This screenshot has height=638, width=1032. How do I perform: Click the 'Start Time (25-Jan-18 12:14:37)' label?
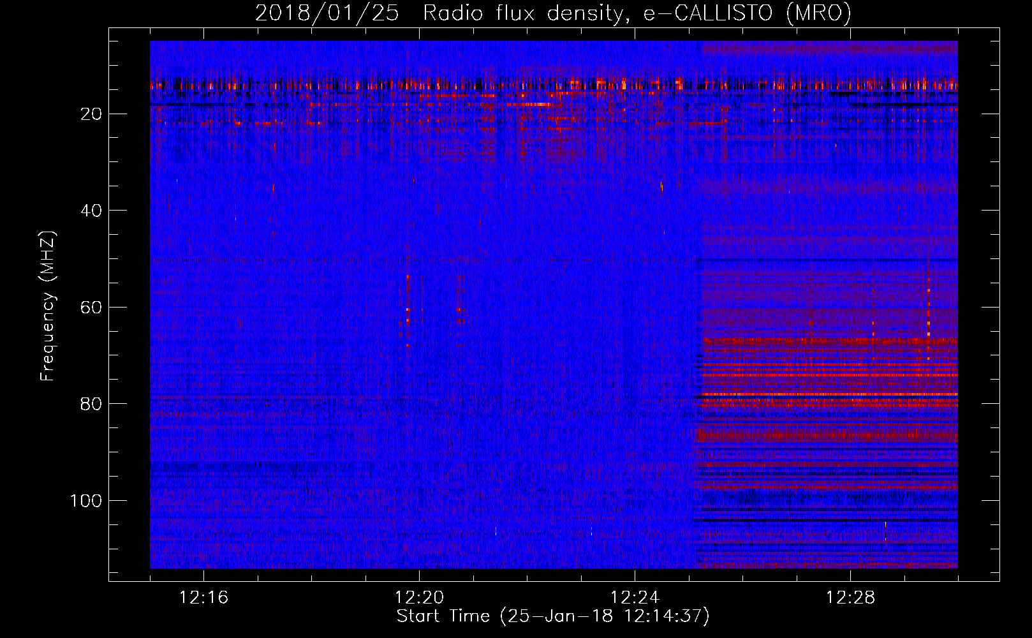553,616
